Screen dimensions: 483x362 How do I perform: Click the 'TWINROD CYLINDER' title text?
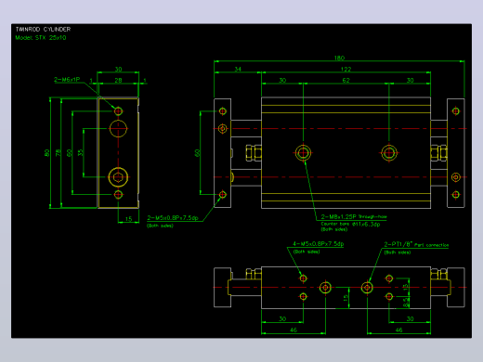click(43, 30)
